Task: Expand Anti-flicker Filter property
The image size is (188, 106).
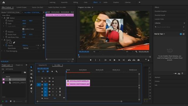Action: point(4,37)
